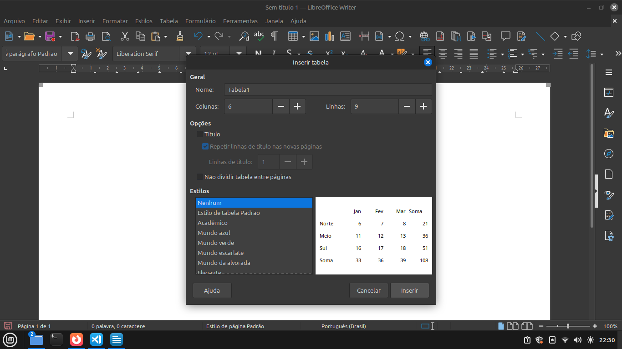This screenshot has width=622, height=349.
Task: Open the Ferramentas menu
Action: (x=240, y=21)
